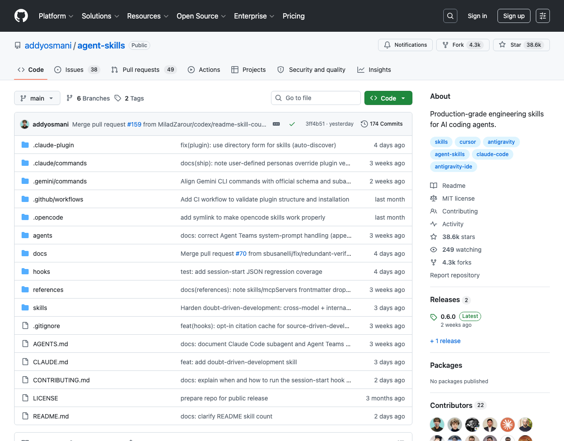Click the scales icon beside MIT license
This screenshot has height=441, width=564.
(434, 198)
